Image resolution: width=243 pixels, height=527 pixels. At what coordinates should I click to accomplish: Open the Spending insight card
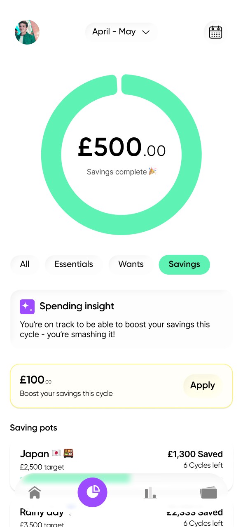click(121, 320)
